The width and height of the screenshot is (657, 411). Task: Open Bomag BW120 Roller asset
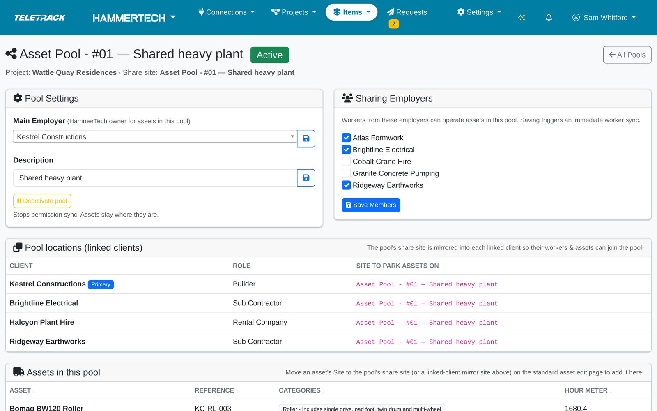[46, 408]
